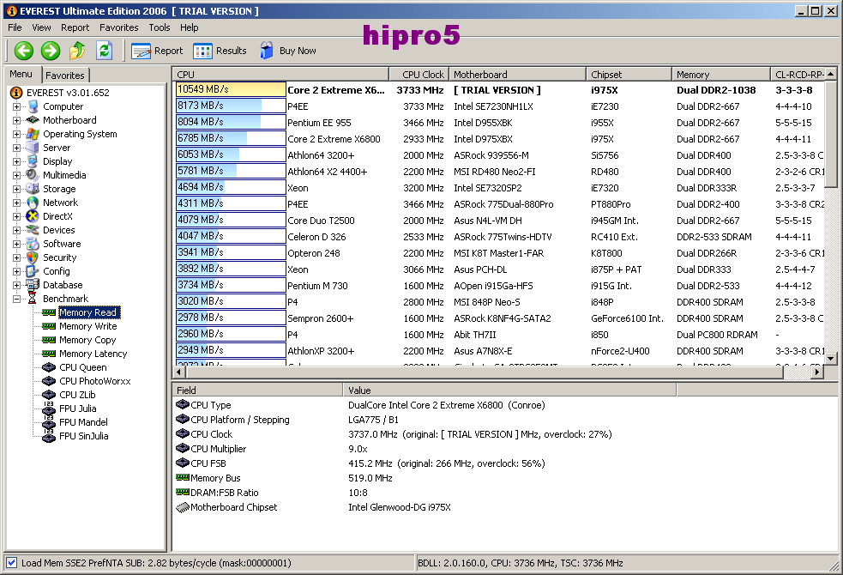Collapse the Benchmark tree node
Screen dimensions: 843x575
(x=16, y=299)
